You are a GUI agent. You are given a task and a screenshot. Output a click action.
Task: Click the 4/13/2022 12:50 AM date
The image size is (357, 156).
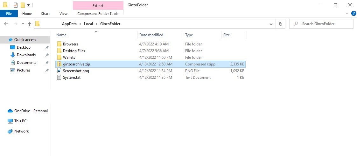[x=156, y=64]
